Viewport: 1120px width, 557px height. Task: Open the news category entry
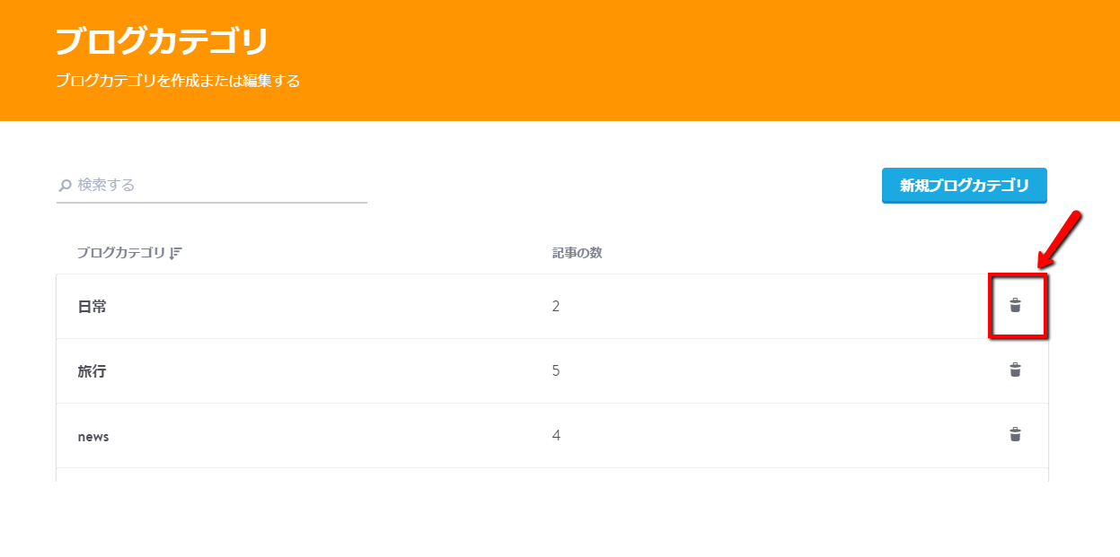[93, 437]
